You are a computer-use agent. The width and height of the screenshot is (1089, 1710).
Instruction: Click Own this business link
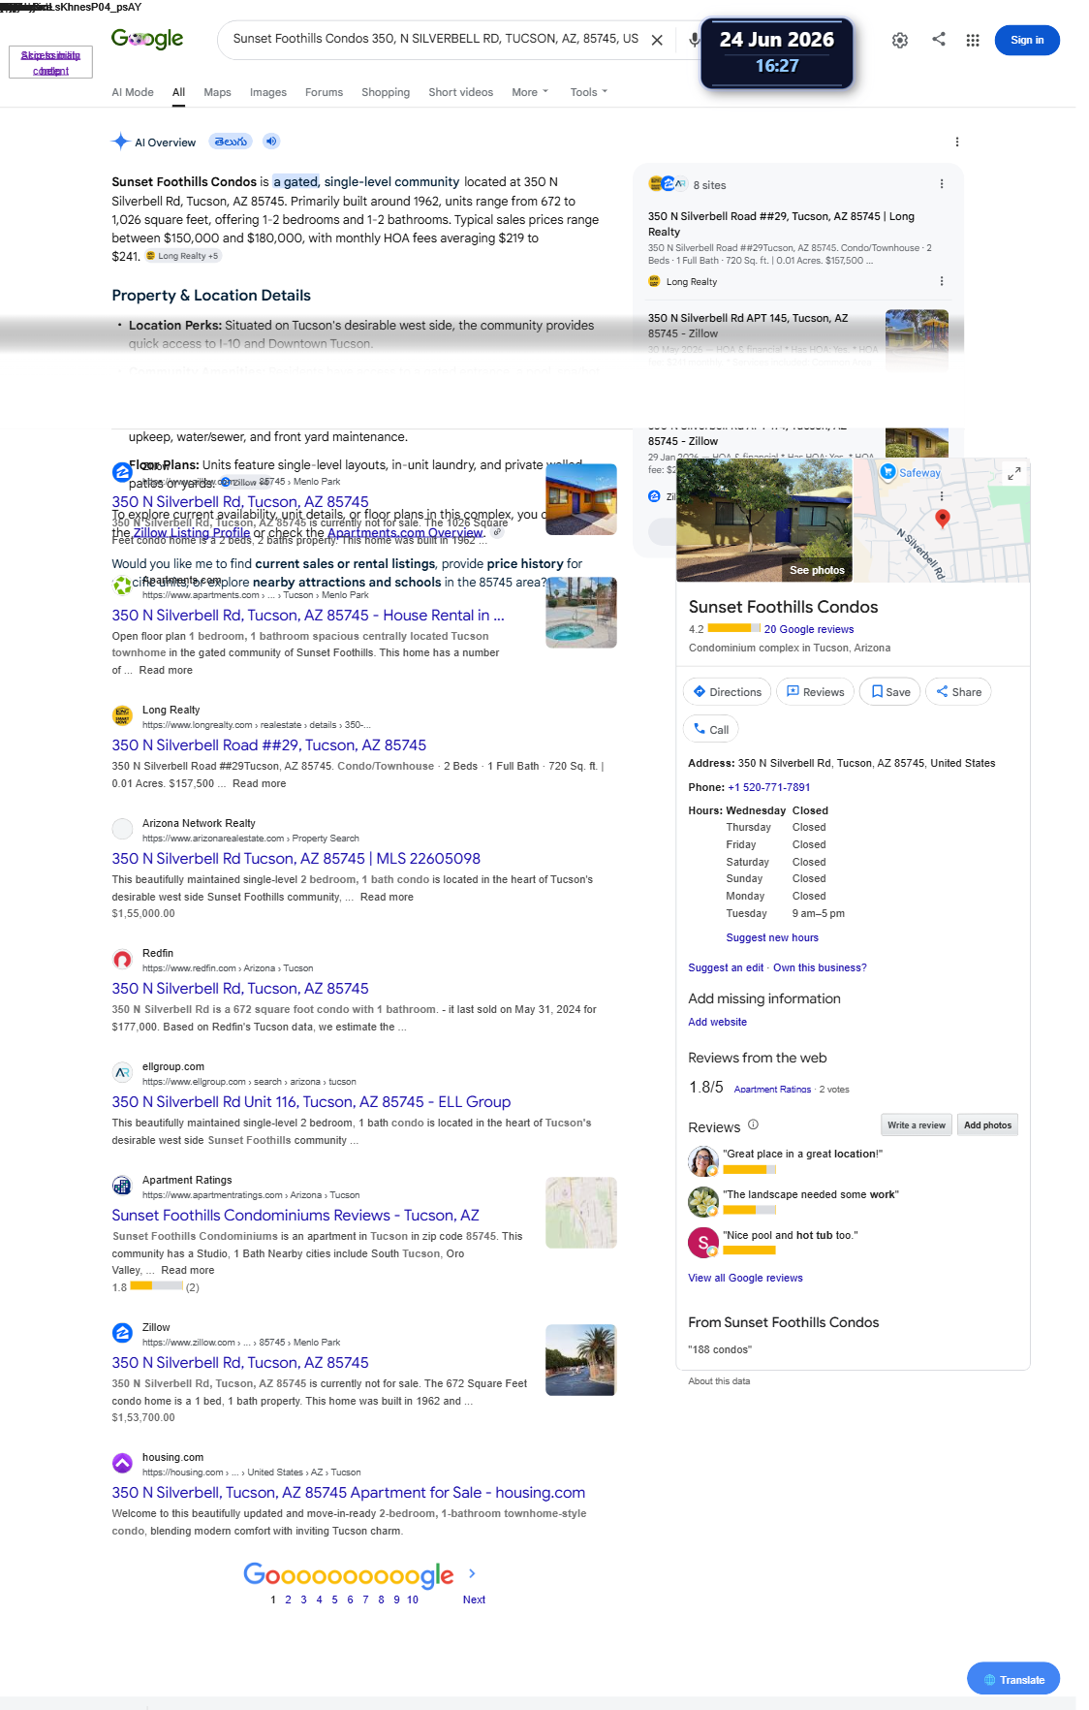[820, 967]
